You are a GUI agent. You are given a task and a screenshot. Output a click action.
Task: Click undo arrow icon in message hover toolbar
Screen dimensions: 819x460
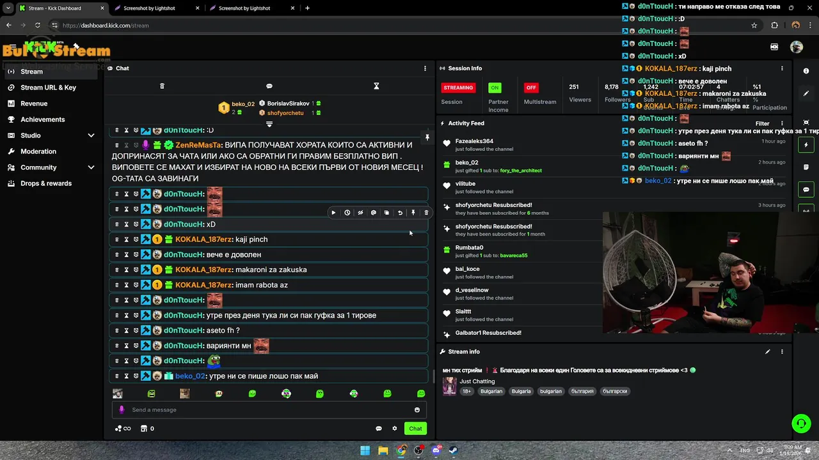(400, 213)
